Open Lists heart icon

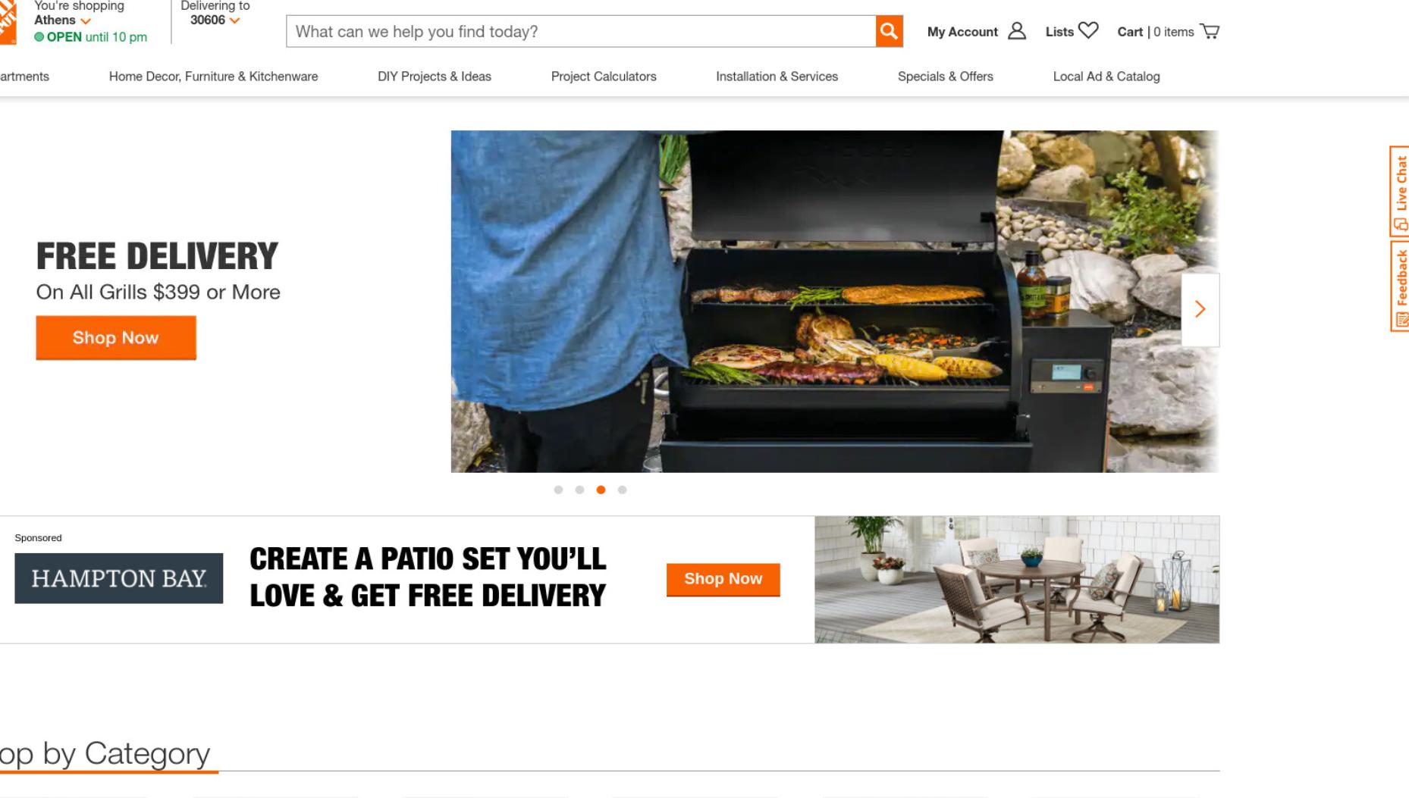tap(1088, 30)
